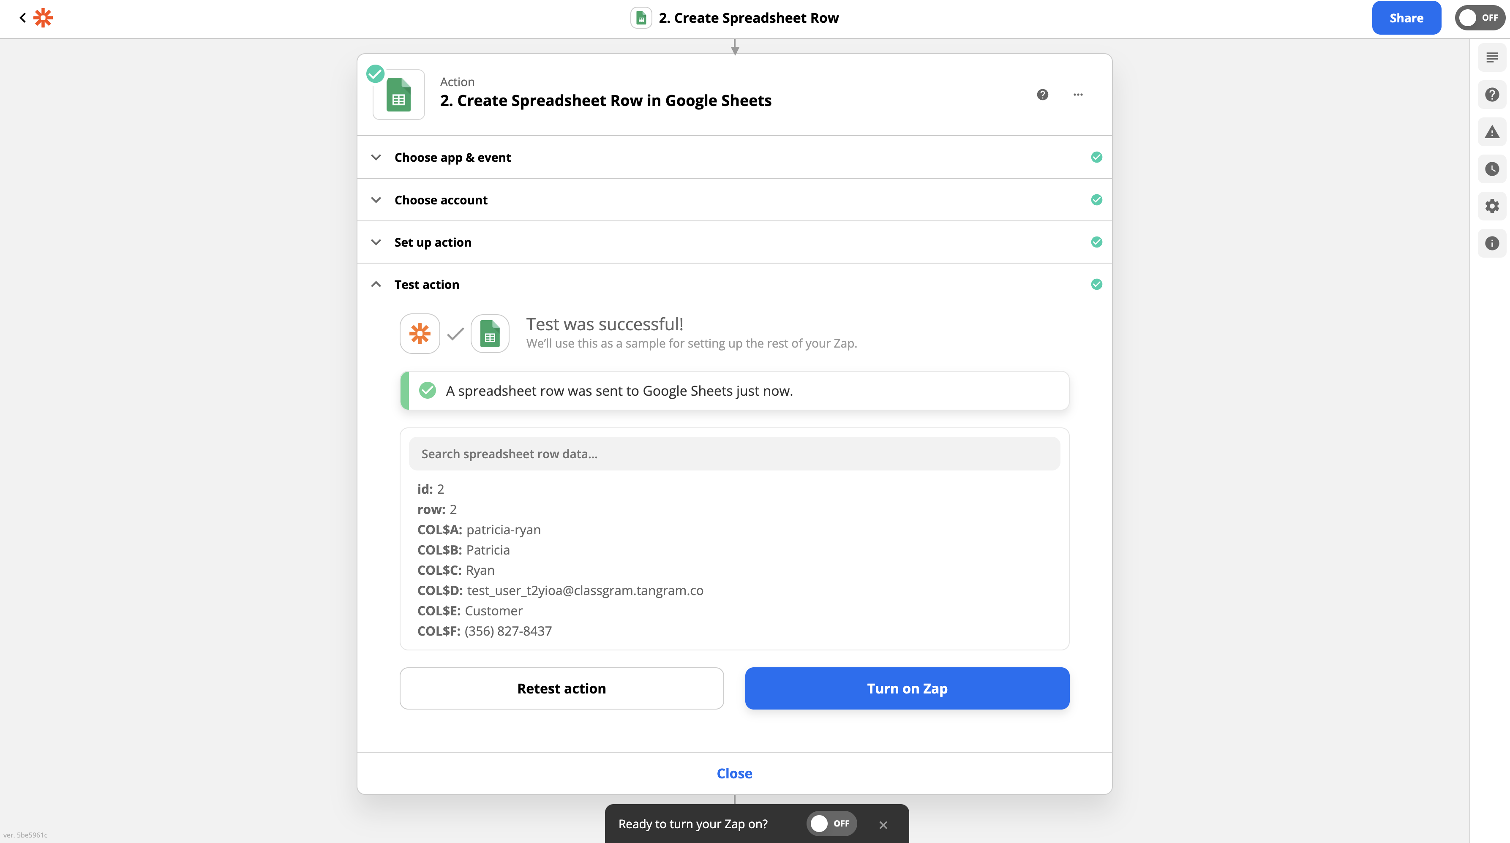The width and height of the screenshot is (1510, 843).
Task: Click the header title 2. Create Spreadsheet Row
Action: tap(749, 18)
